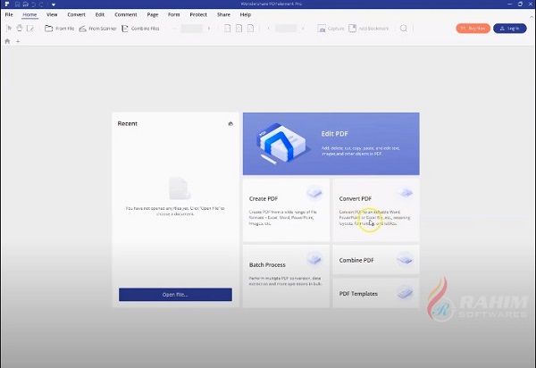Click the Buy Now button

click(x=473, y=29)
